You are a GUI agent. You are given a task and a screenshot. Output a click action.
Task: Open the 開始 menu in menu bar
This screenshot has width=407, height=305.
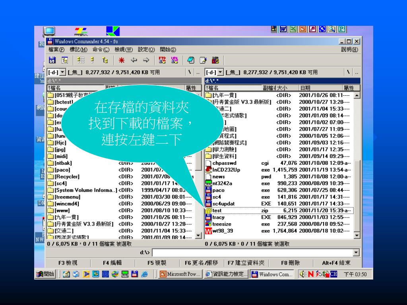pos(168,49)
